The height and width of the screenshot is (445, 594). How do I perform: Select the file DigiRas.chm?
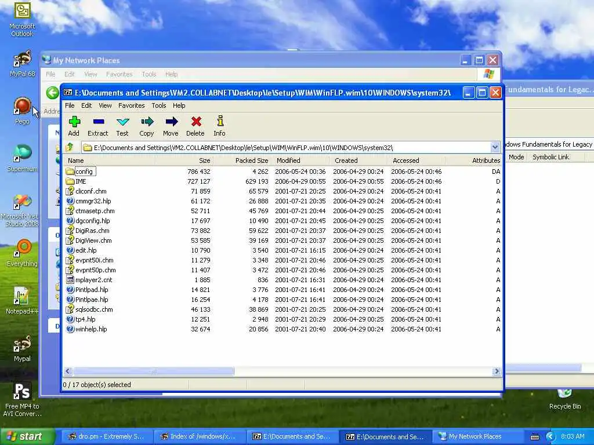(x=92, y=231)
